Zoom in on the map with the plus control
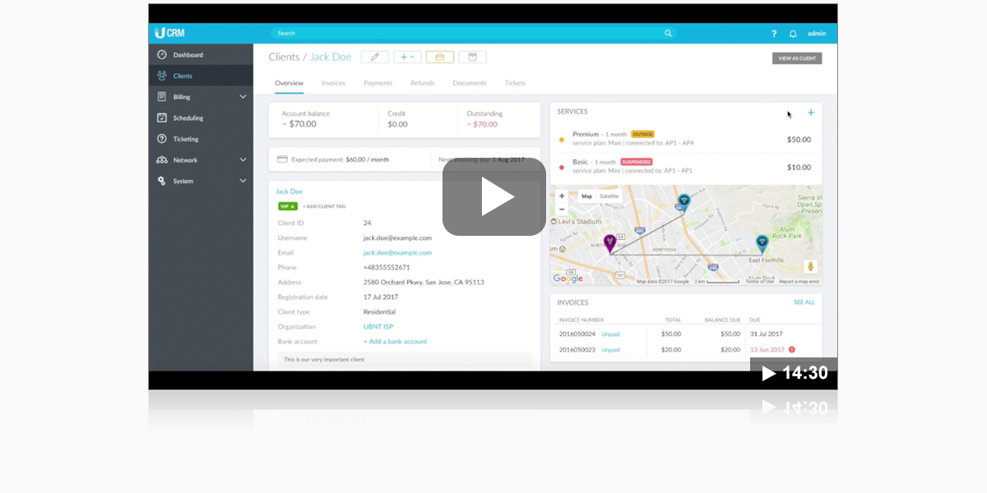 (562, 197)
